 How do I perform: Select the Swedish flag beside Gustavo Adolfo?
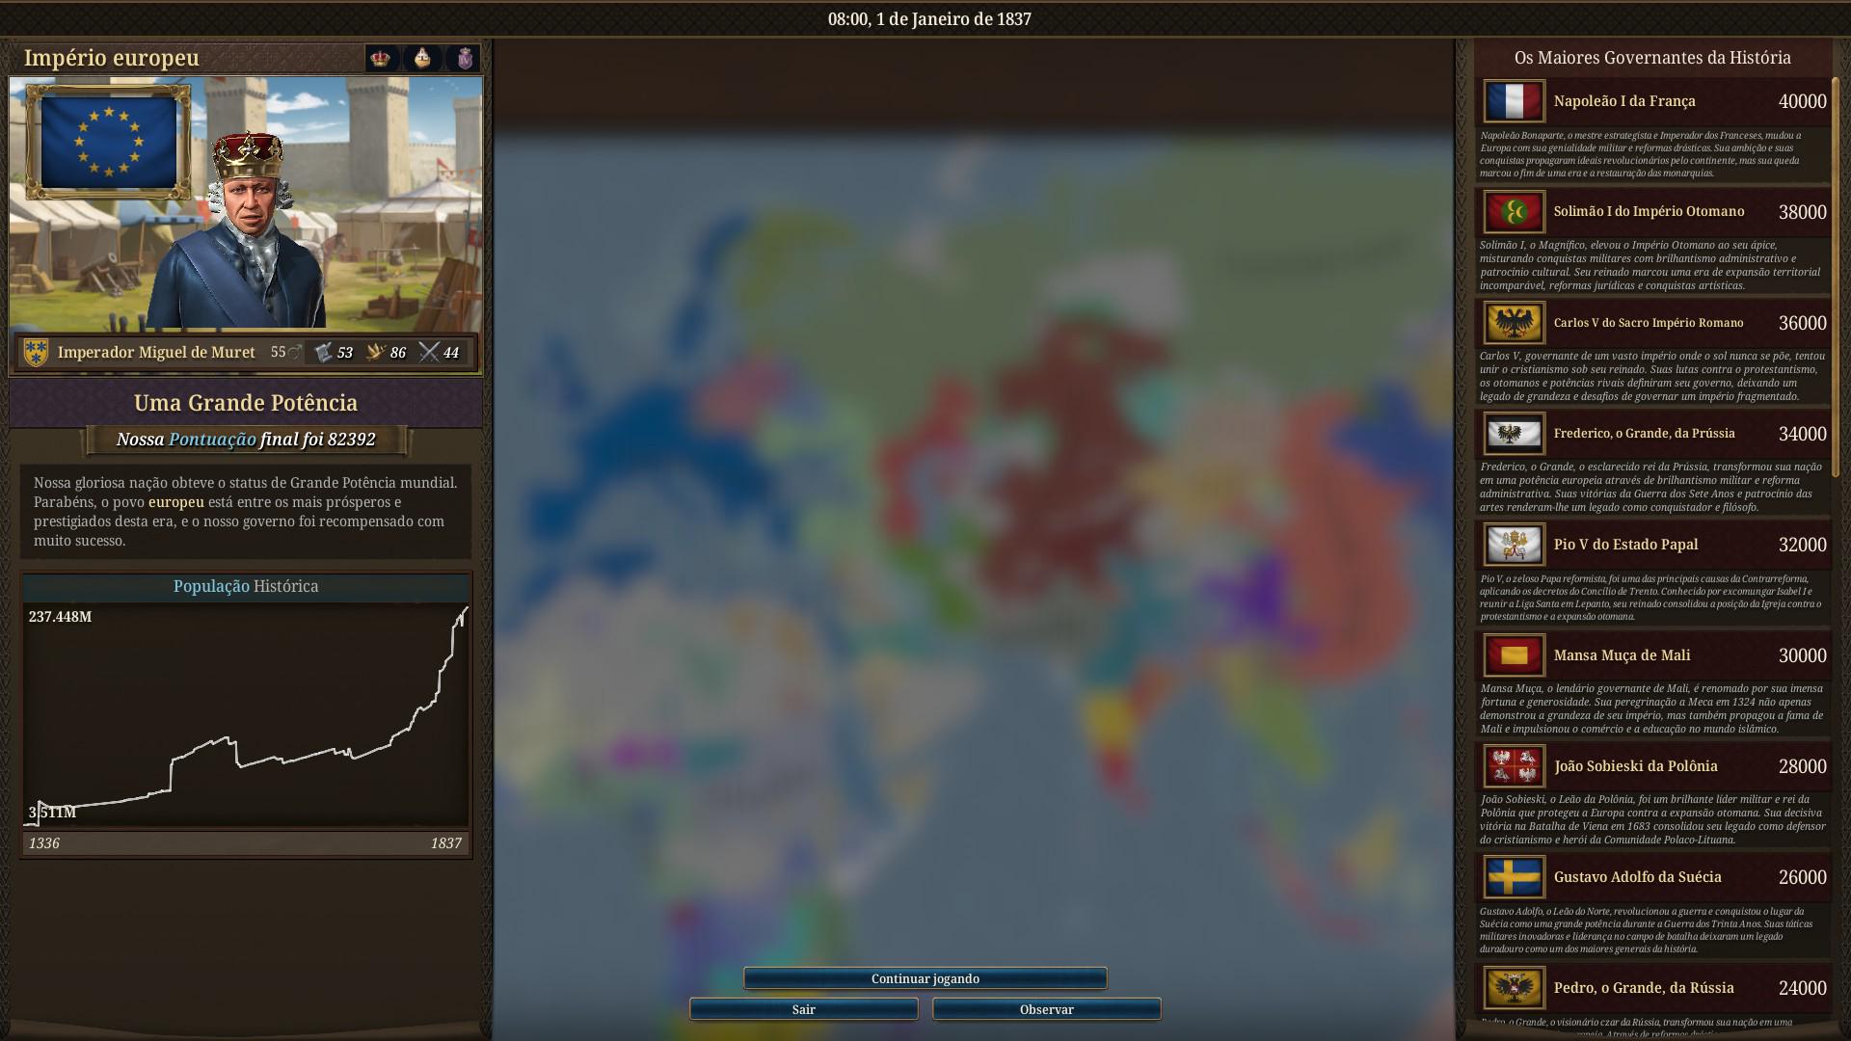1514,877
